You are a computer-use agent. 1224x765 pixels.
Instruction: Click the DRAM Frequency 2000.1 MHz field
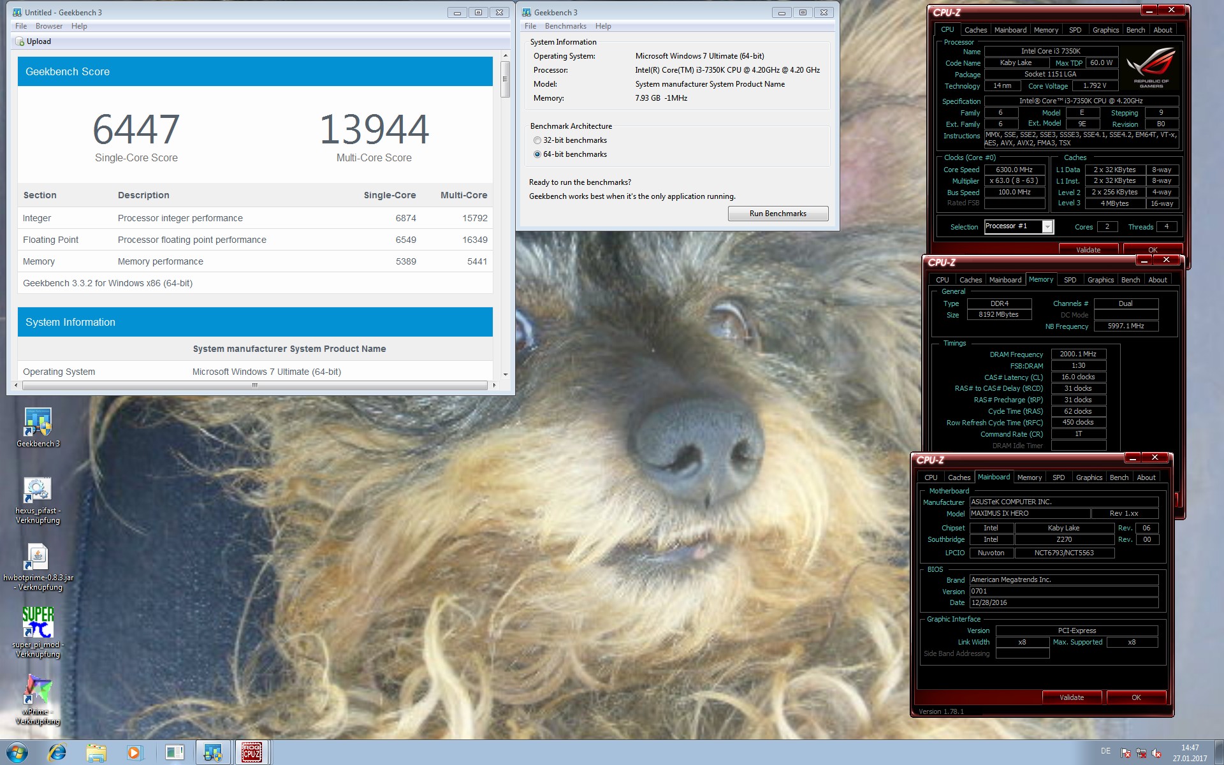(x=1078, y=354)
